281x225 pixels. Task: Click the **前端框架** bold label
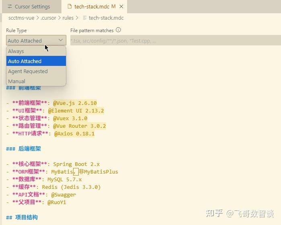[30, 103]
